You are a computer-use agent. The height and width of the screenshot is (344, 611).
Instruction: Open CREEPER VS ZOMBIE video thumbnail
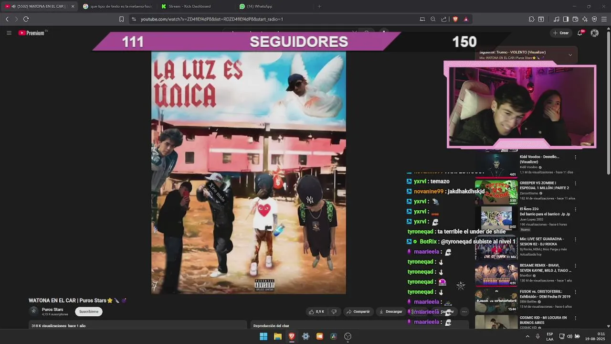tap(496, 192)
